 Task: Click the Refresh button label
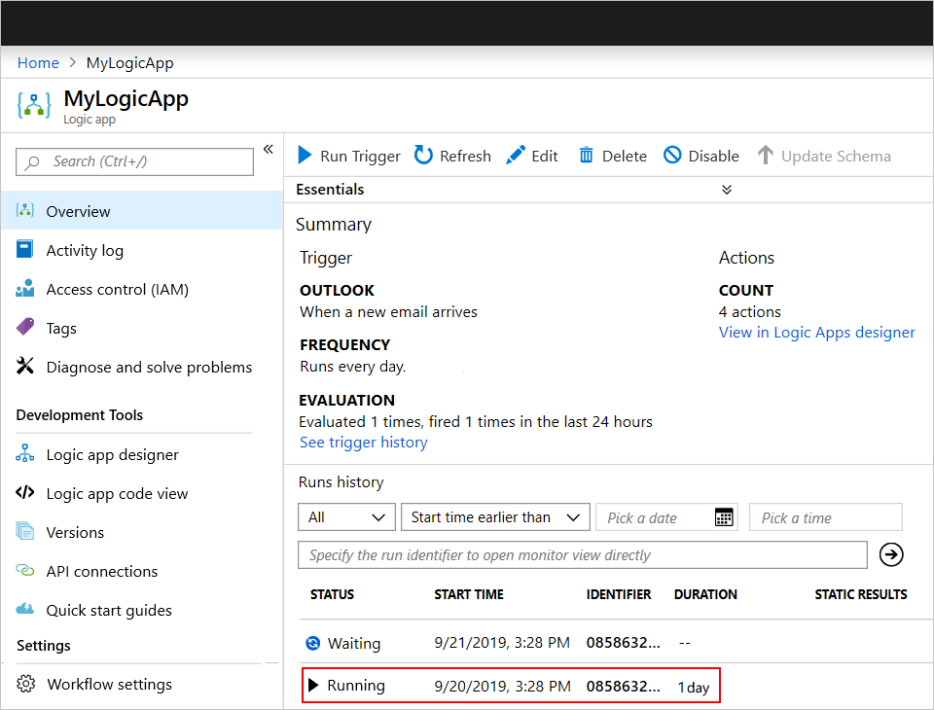point(465,156)
